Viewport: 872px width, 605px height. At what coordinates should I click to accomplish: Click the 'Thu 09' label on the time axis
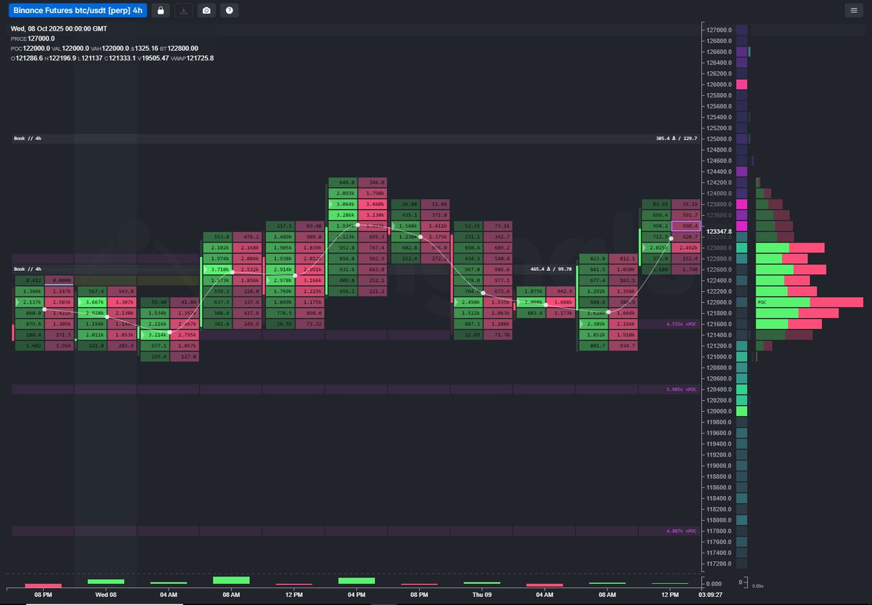point(481,594)
